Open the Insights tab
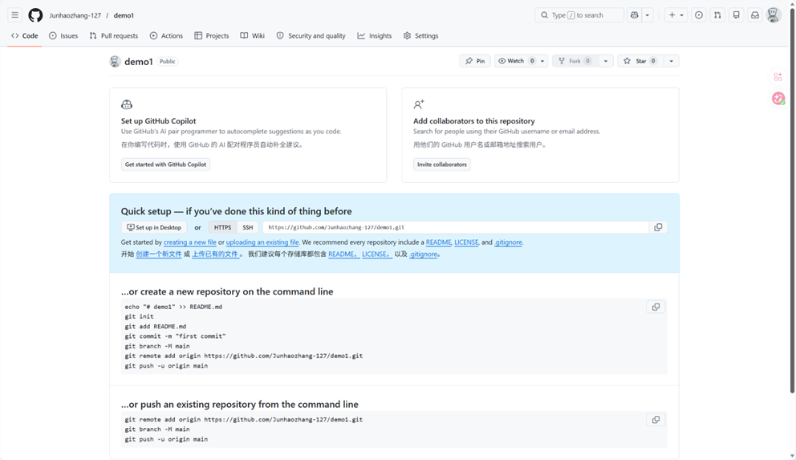The height and width of the screenshot is (460, 796). coord(375,35)
